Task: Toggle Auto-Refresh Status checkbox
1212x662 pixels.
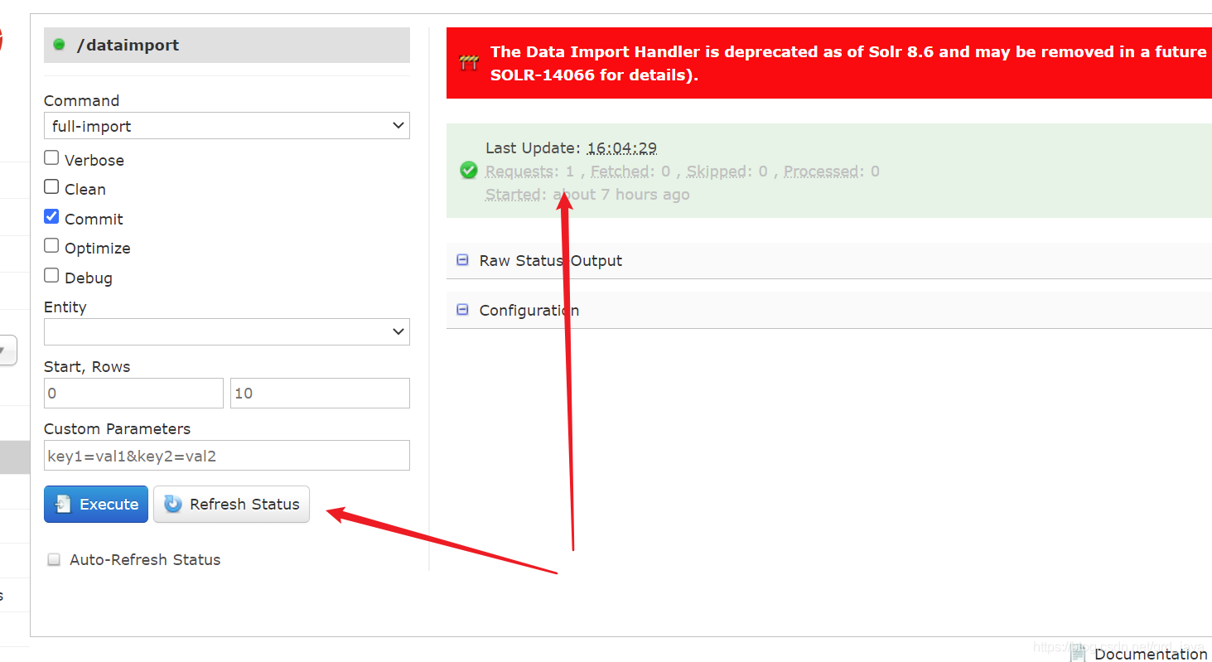Action: (55, 559)
